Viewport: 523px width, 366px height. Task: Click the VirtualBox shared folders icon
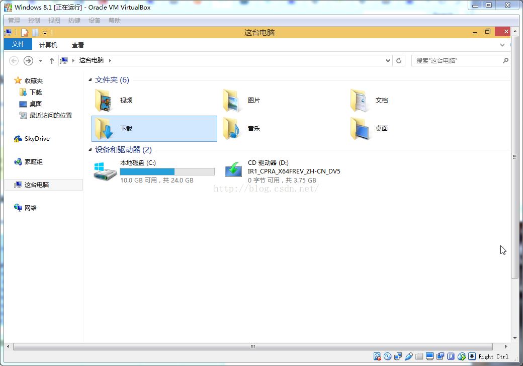419,356
